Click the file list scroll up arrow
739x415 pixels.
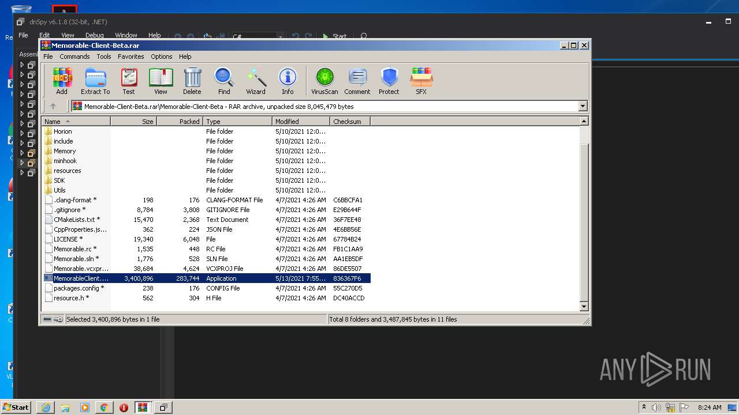(584, 122)
